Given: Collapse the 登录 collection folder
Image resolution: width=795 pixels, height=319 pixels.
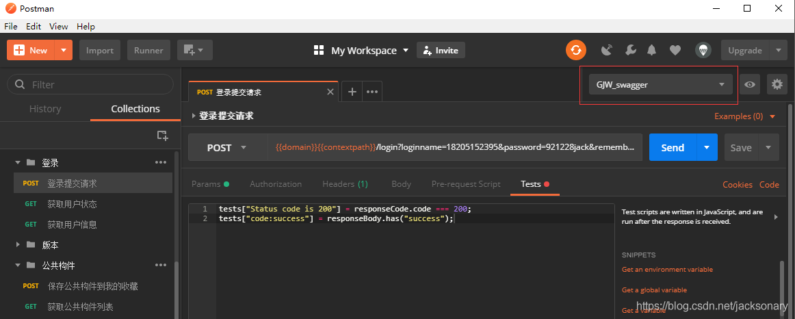Looking at the screenshot, I should (x=18, y=163).
